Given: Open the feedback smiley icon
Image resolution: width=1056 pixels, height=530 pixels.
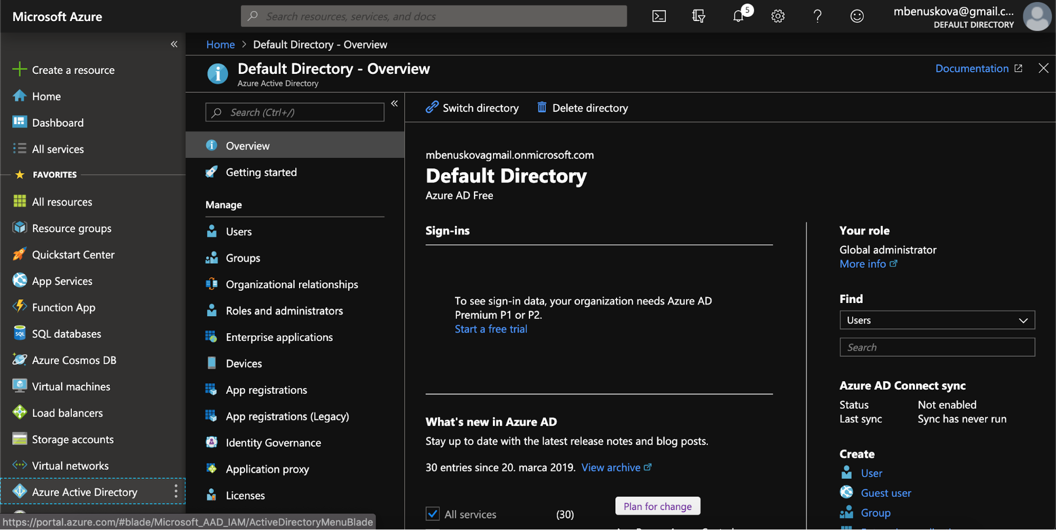Looking at the screenshot, I should tap(857, 16).
